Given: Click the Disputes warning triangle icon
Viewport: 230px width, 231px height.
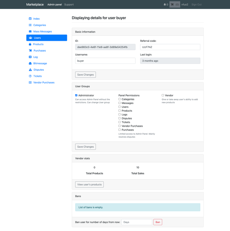Looking at the screenshot, I should coord(30,70).
